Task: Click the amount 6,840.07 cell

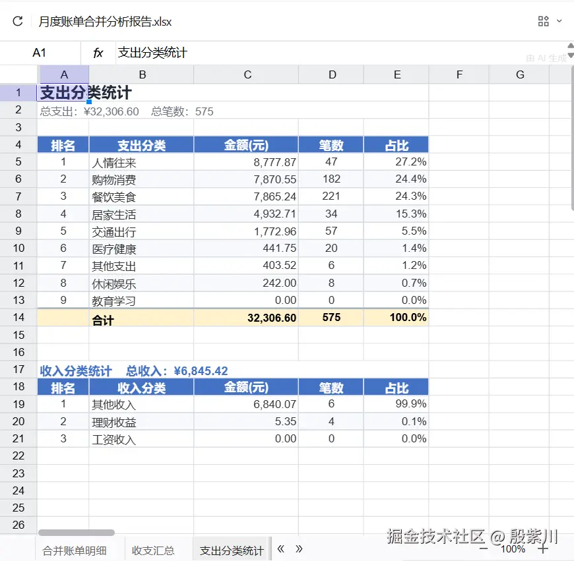Action: pos(246,404)
